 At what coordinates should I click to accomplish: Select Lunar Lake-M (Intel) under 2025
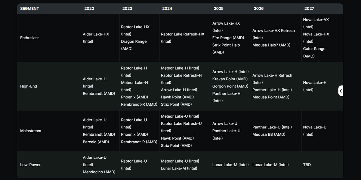click(231, 165)
